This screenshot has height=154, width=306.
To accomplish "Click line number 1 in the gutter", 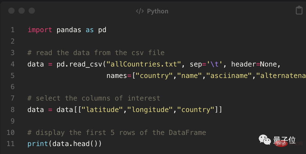I will click(x=13, y=30).
